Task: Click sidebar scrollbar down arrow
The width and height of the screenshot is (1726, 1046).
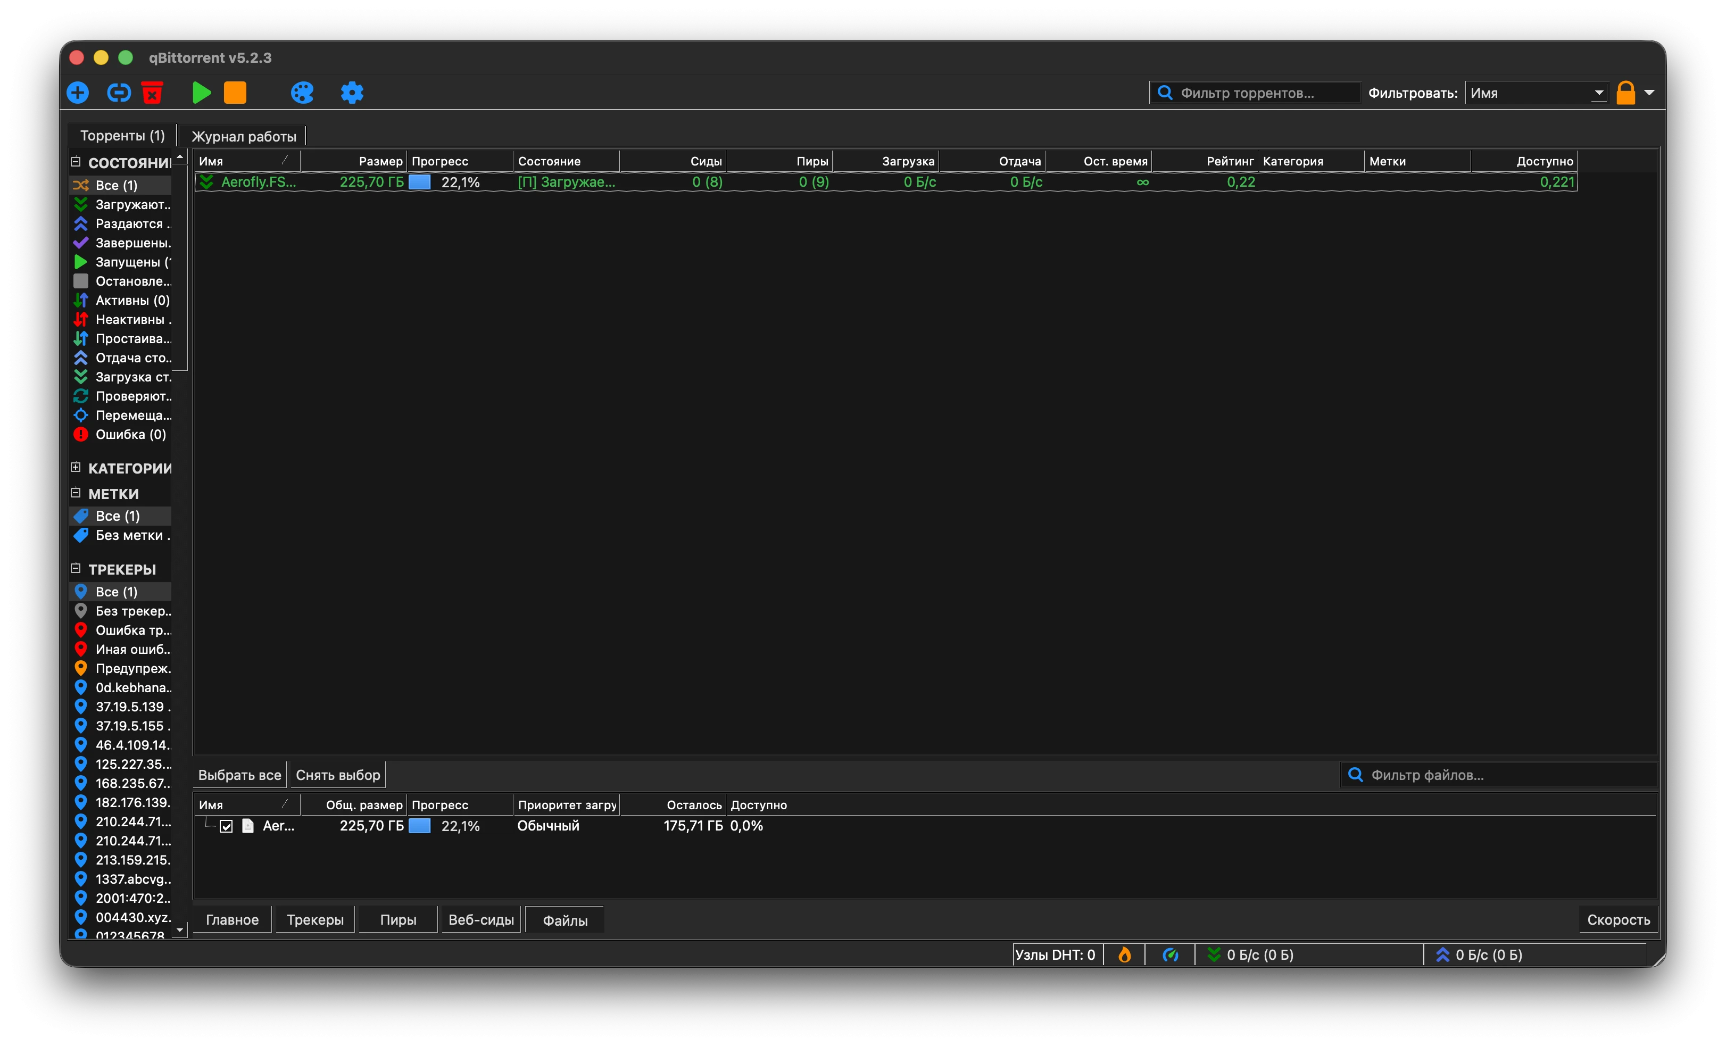Action: (x=180, y=931)
